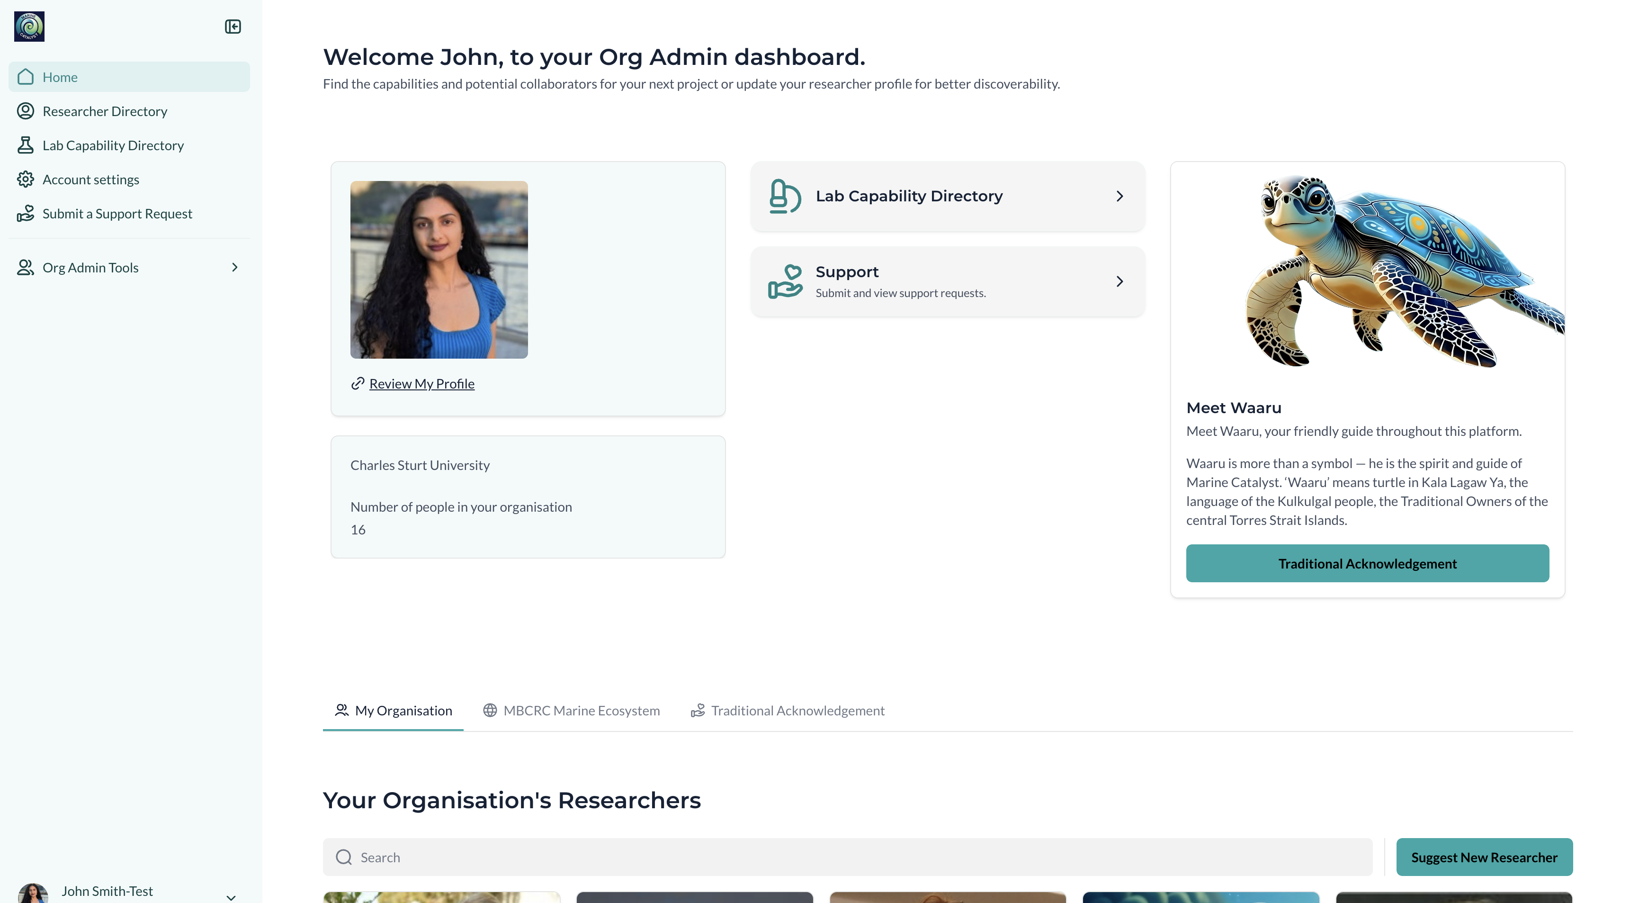The height and width of the screenshot is (903, 1630).
Task: Open Account settings via the gear icon
Action: coord(25,179)
